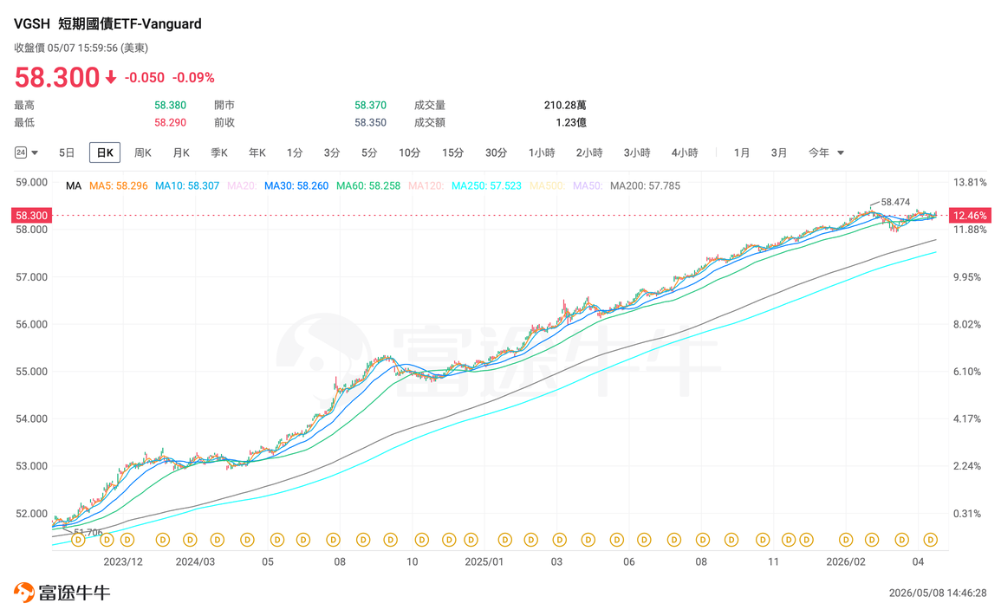Enable the faded MA20 line
The height and width of the screenshot is (616, 1001).
(x=241, y=185)
